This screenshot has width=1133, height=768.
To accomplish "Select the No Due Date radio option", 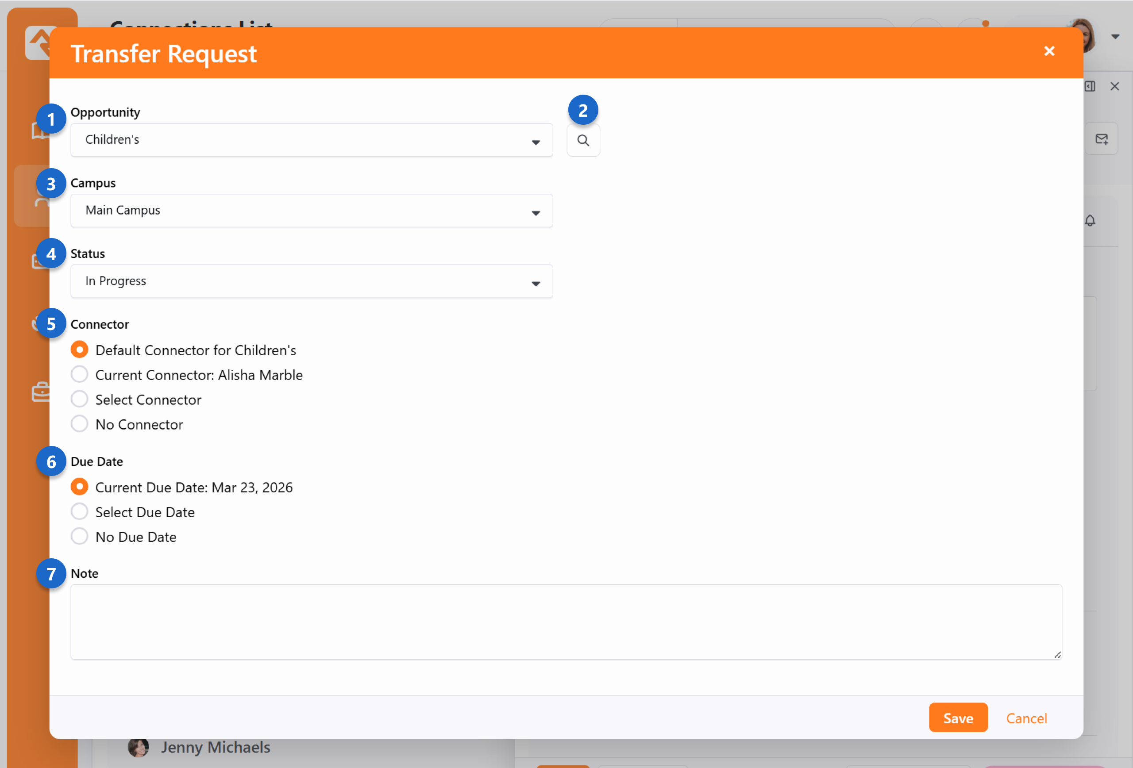I will [x=80, y=537].
